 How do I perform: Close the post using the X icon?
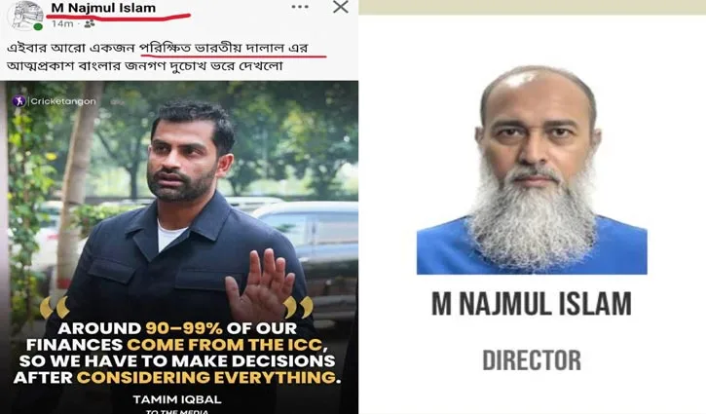coord(341,7)
